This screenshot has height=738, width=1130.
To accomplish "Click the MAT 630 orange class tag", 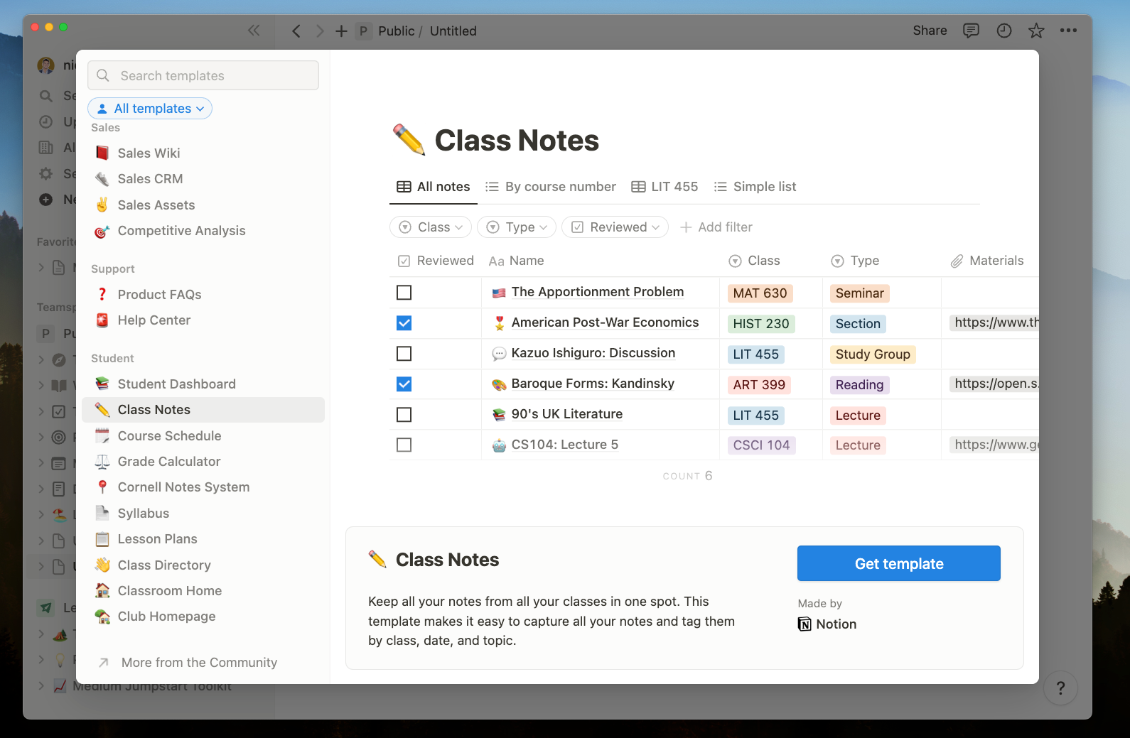I will (760, 293).
